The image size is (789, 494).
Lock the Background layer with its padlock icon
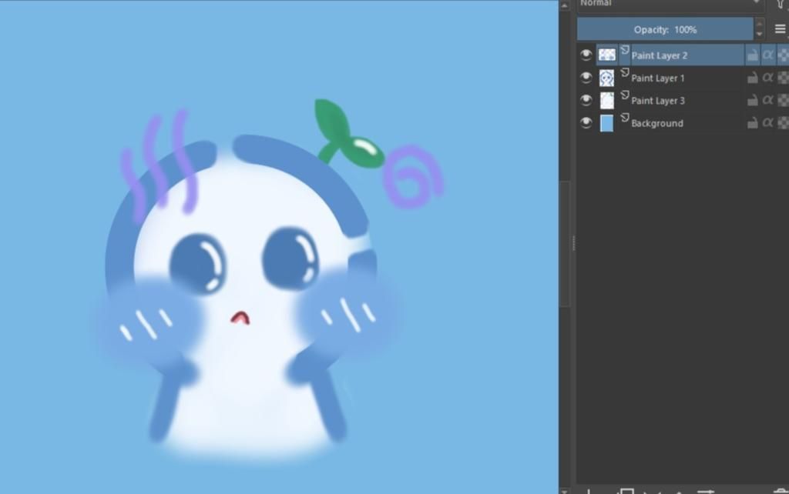tap(752, 122)
